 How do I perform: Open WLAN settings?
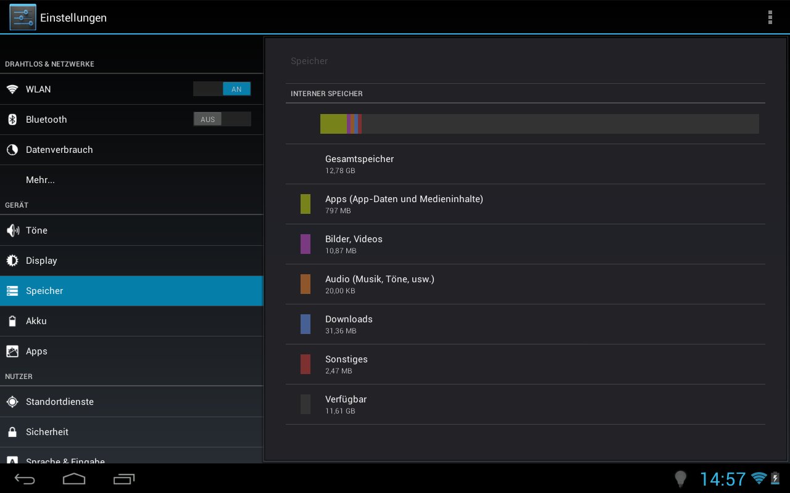point(131,89)
